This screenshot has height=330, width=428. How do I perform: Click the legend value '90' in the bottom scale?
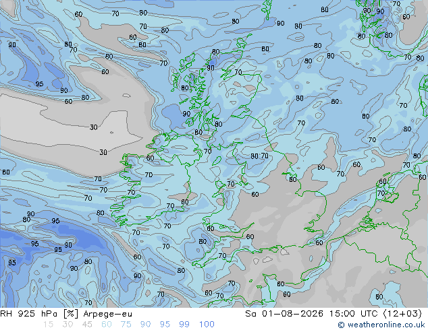tap(145, 325)
